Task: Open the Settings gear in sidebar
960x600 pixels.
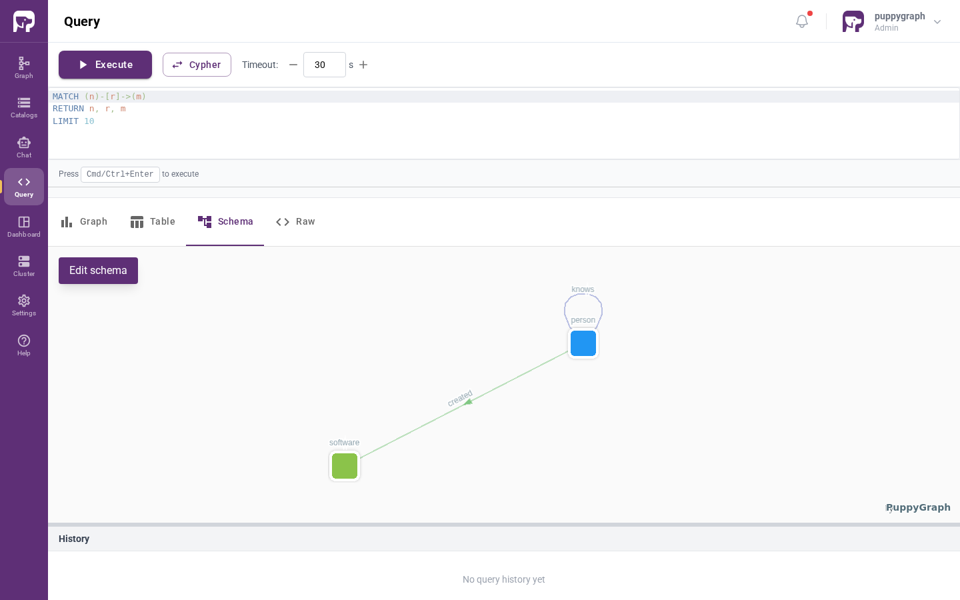Action: tap(24, 305)
